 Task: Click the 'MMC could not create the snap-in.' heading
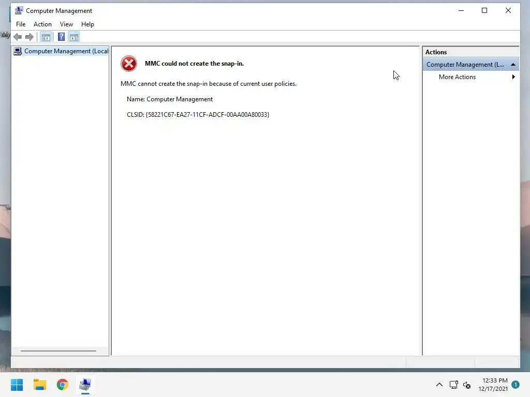(x=195, y=64)
